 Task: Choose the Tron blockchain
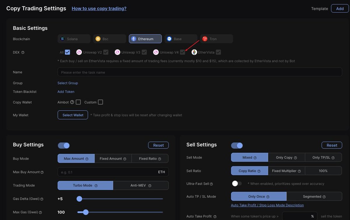[216, 38]
